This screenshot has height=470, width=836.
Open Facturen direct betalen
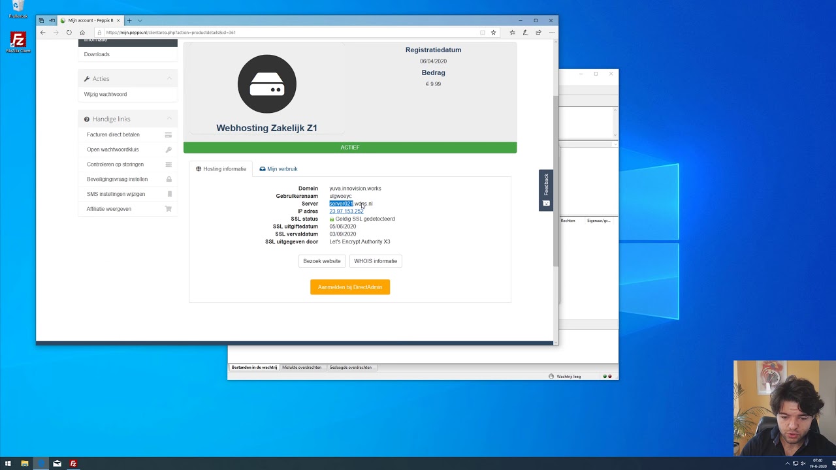coord(113,134)
